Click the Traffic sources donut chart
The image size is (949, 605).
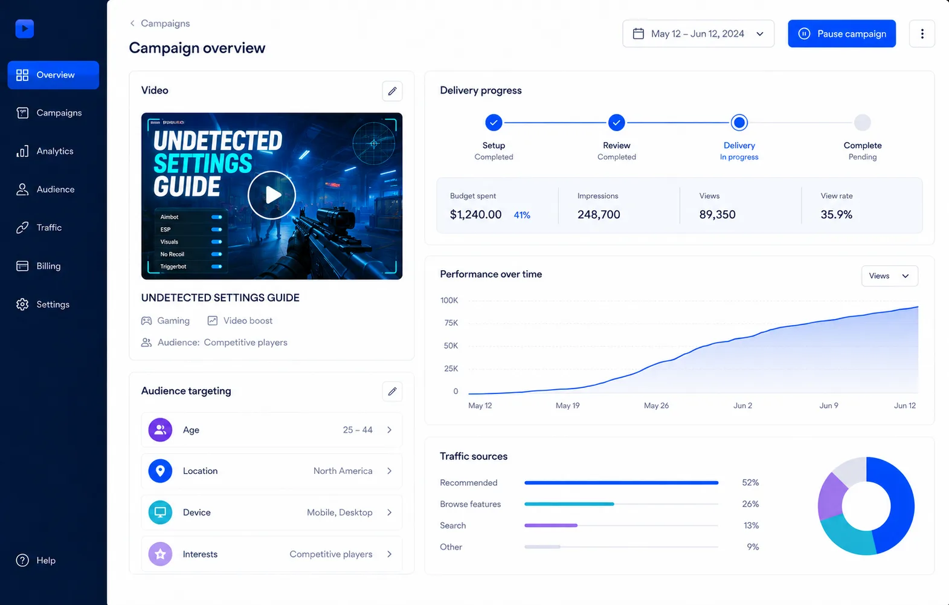pyautogui.click(x=866, y=506)
